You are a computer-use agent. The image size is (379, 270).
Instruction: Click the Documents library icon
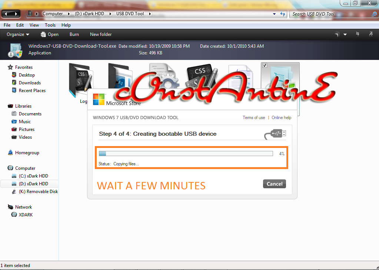tap(14, 114)
